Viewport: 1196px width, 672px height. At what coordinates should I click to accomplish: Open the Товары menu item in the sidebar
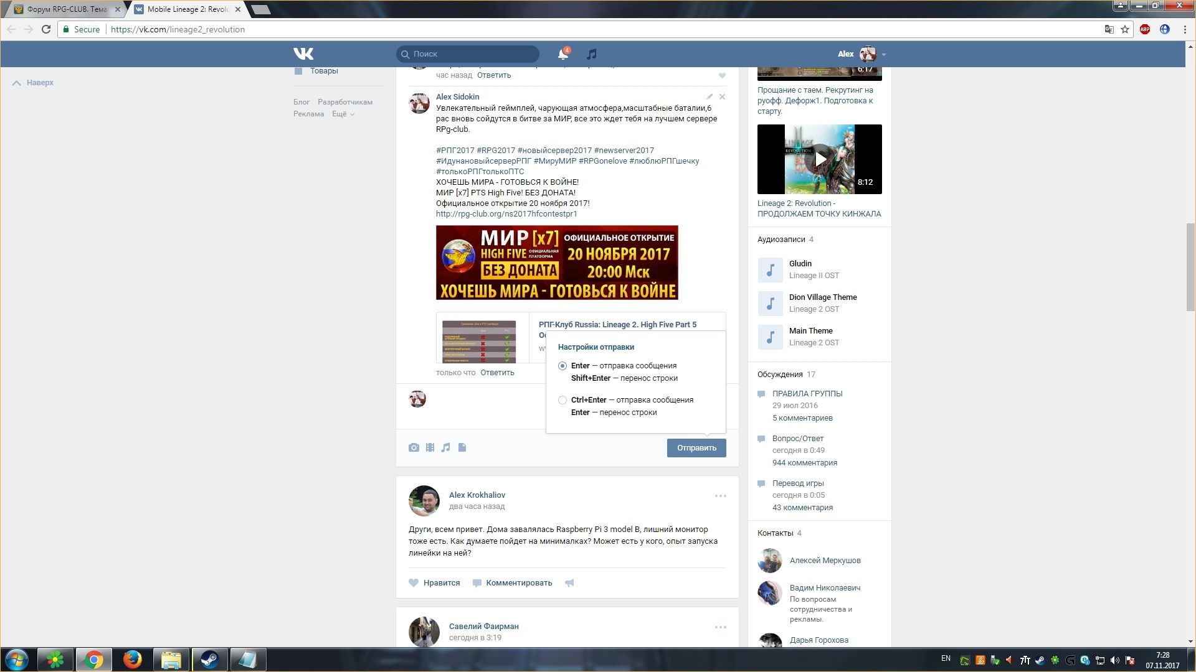coord(323,71)
